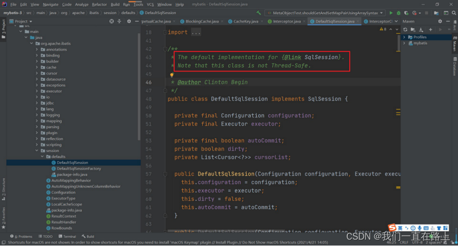458x246 pixels.
Task: Click the UTF-8 encoding in status bar
Action: point(417,243)
